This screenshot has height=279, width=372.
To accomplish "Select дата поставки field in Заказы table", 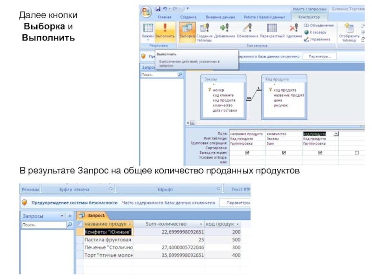I will pos(225,110).
